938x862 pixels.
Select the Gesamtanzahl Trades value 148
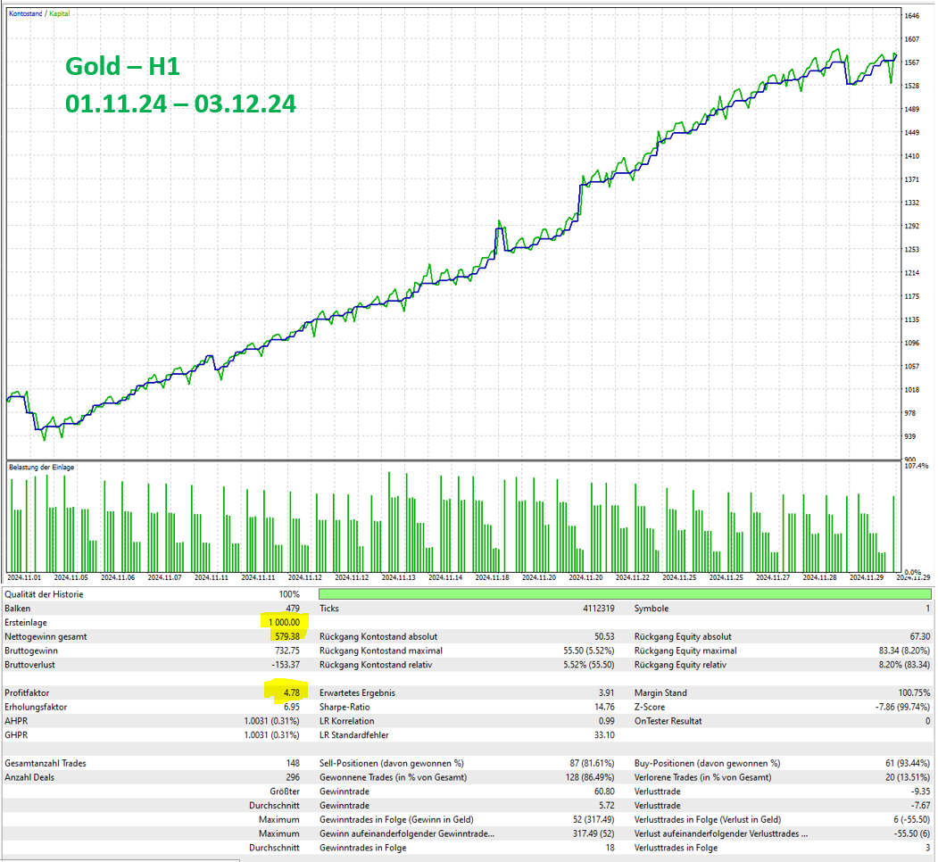point(293,763)
